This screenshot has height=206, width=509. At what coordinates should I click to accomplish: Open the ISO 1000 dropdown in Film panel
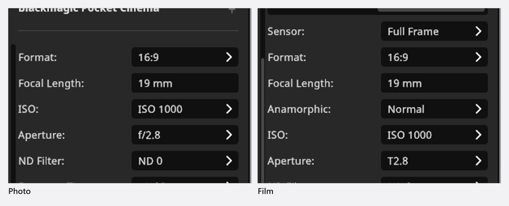click(x=434, y=135)
